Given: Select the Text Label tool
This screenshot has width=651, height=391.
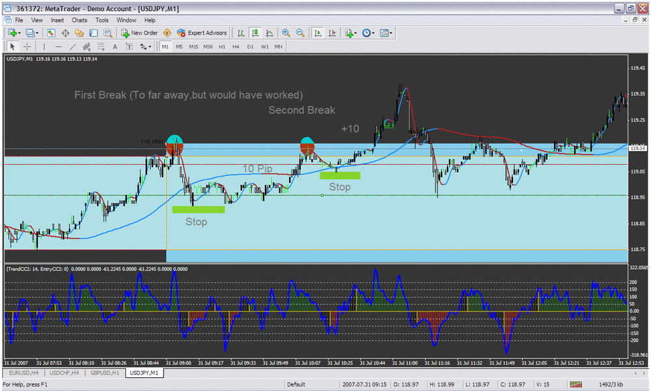Looking at the screenshot, I should click(x=129, y=46).
